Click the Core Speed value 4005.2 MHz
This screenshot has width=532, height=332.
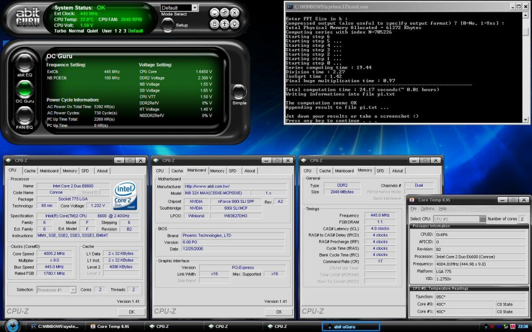[x=54, y=254]
